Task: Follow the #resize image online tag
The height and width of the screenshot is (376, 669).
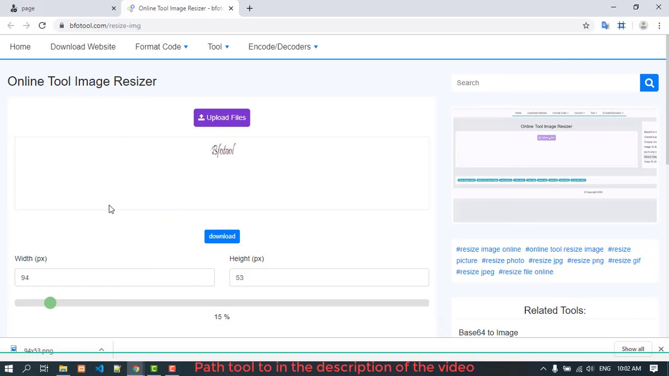Action: pos(488,249)
